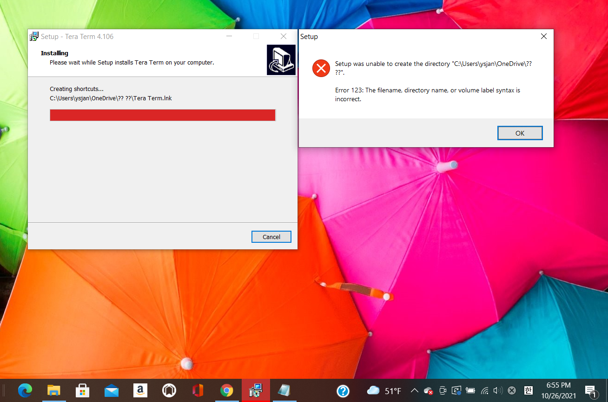
Task: Open Microsoft Edge from the taskbar
Action: [25, 390]
